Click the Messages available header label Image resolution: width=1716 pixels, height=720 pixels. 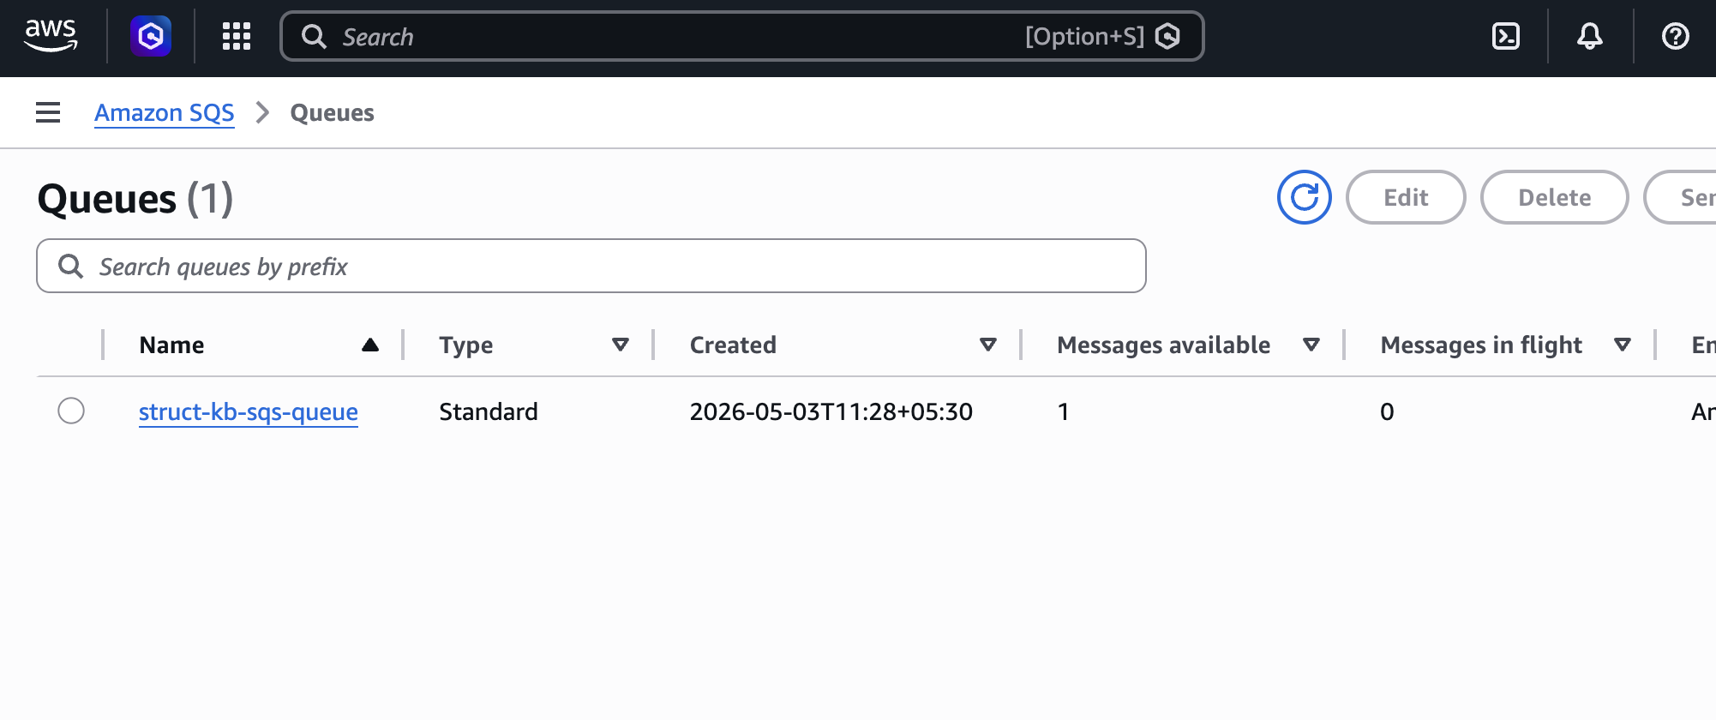1164,345
